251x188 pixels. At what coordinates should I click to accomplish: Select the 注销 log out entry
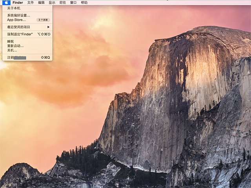point(27,58)
